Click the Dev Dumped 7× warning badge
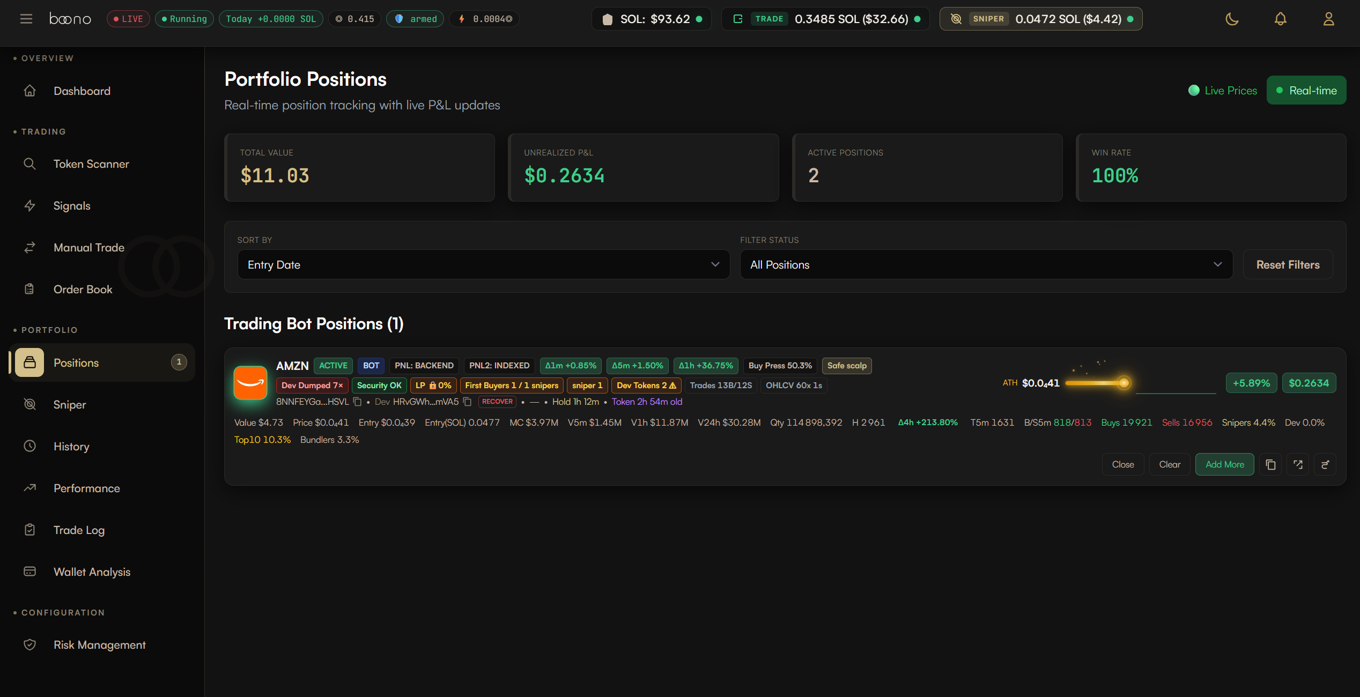 coord(312,385)
